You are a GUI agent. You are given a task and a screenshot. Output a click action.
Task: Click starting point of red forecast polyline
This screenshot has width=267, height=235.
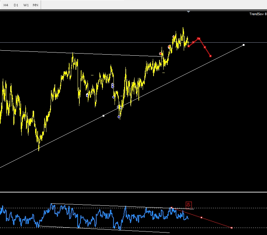[x=189, y=46]
